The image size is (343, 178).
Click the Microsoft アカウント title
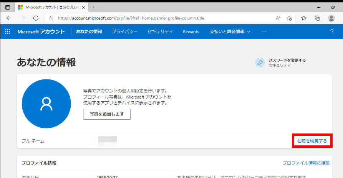[x=41, y=32]
